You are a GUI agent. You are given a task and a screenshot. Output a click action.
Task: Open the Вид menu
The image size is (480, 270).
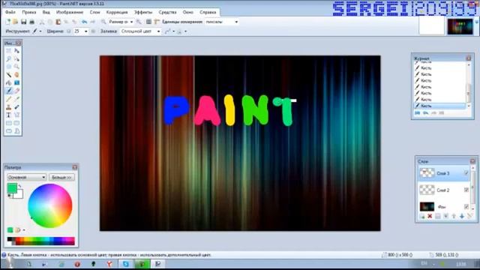pyautogui.click(x=46, y=12)
